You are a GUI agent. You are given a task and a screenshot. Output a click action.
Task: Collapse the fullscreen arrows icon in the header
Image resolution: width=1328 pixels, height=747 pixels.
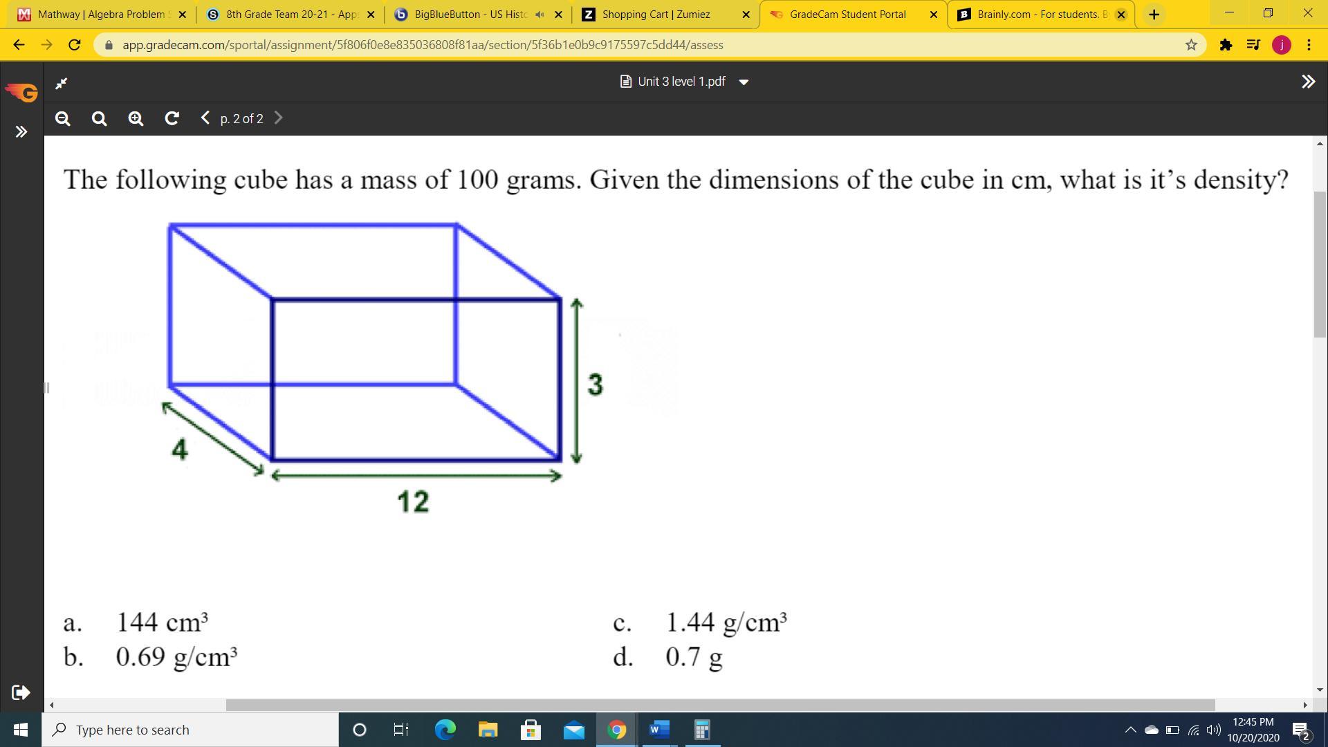62,83
